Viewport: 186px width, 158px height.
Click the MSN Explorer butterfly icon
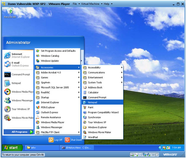click(38, 107)
